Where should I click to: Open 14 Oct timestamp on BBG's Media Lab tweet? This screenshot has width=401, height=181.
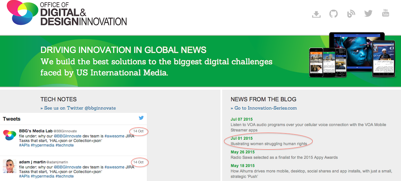coord(138,131)
